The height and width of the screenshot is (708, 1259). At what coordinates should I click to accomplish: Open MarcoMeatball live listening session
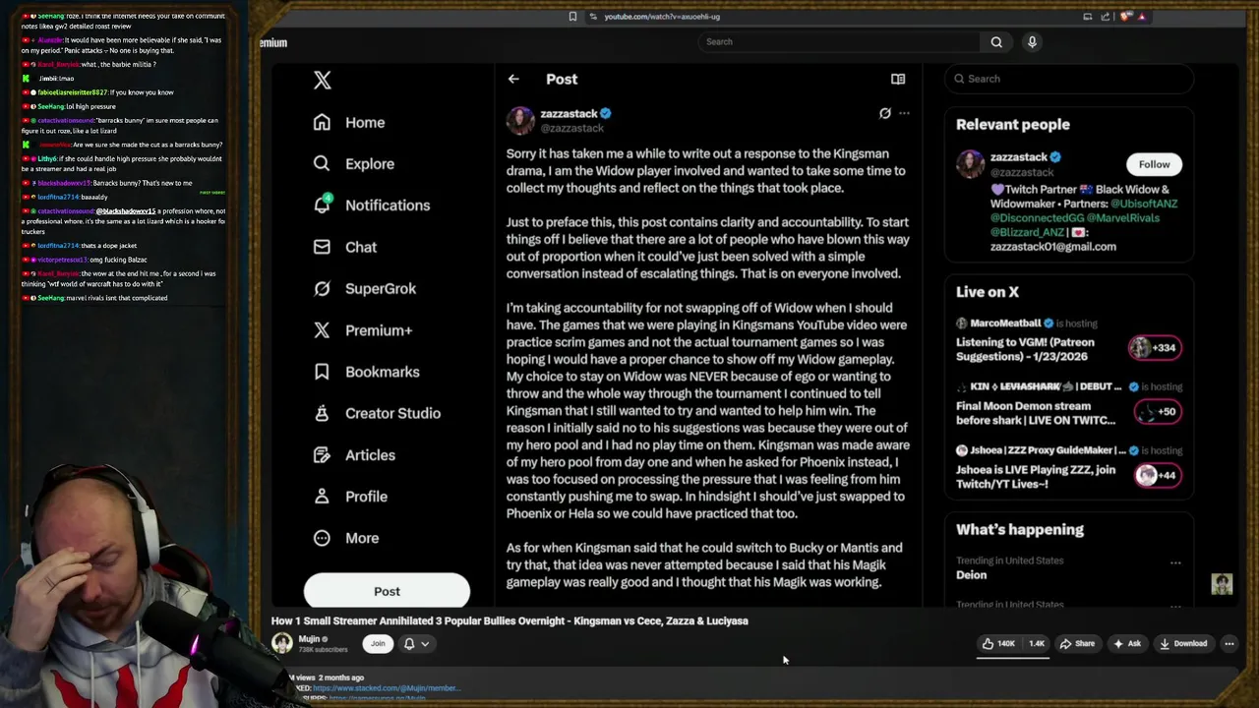tap(1025, 349)
